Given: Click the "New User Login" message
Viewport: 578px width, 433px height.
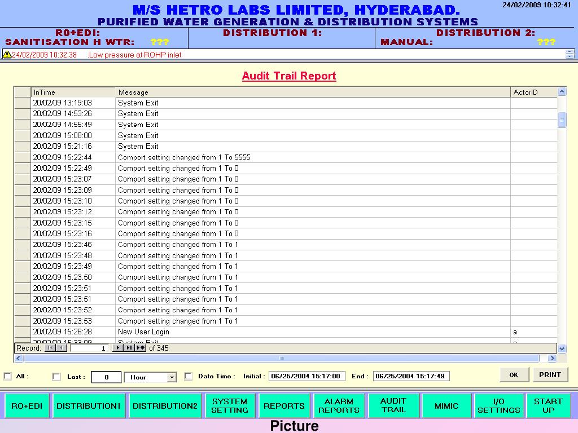Looking at the screenshot, I should tap(143, 332).
